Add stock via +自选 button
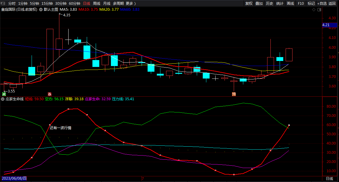 321,4
